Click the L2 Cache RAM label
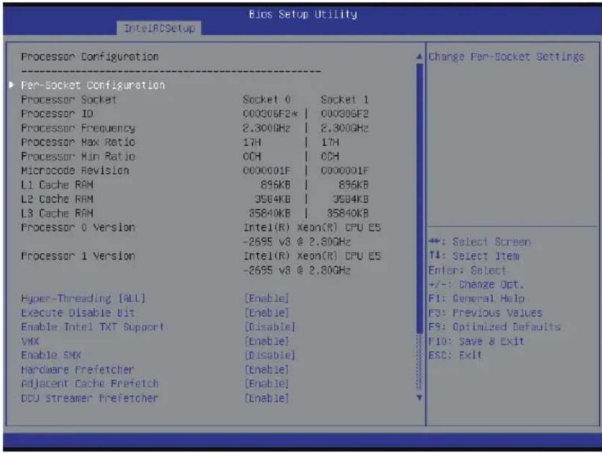 pos(57,199)
